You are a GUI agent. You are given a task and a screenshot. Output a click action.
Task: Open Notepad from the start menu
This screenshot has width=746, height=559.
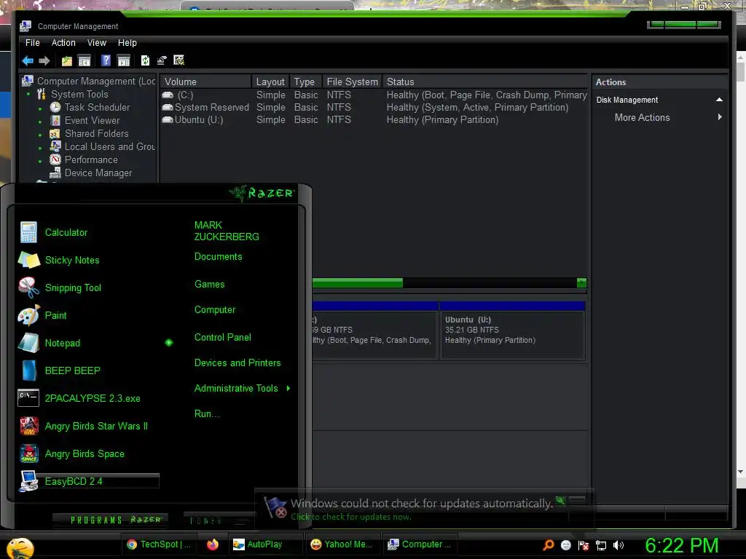[63, 343]
